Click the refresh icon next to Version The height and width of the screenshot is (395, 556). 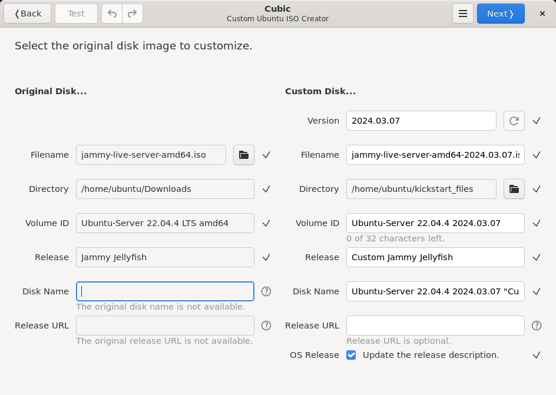point(514,121)
